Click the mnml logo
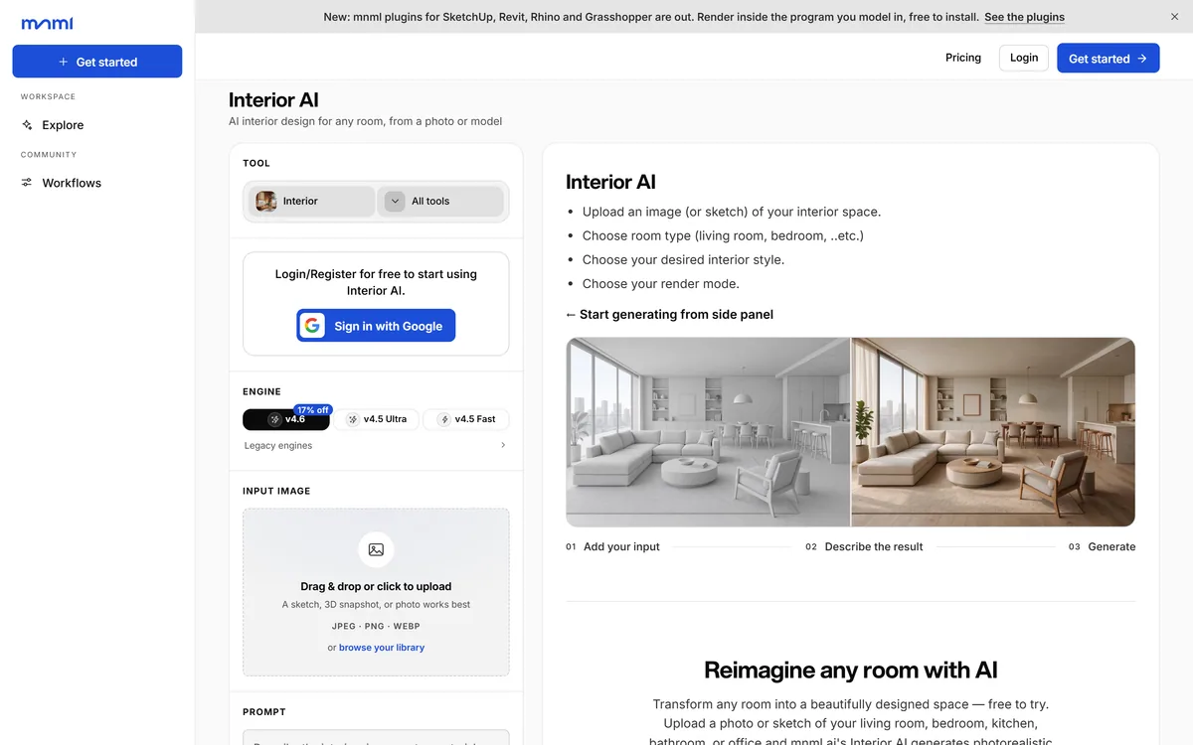This screenshot has width=1193, height=745. (47, 24)
